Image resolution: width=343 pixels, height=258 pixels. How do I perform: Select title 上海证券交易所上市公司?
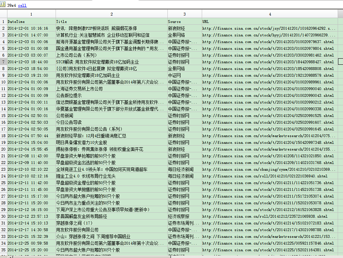112,89
